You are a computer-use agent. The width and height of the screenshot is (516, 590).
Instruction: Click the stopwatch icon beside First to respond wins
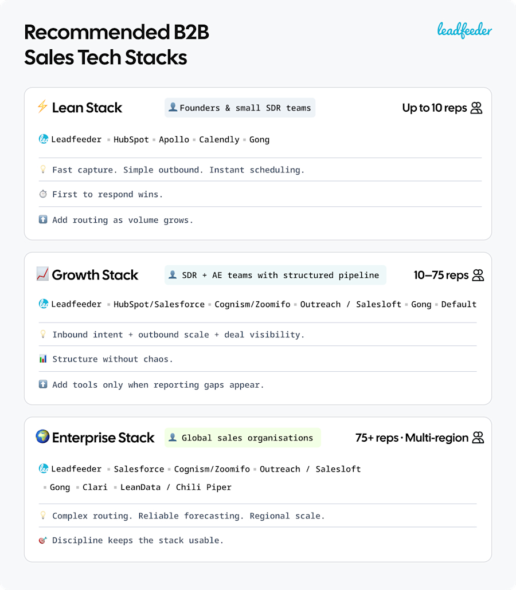pos(43,194)
